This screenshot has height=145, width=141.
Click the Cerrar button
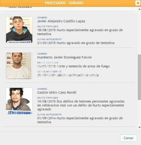click(128, 138)
